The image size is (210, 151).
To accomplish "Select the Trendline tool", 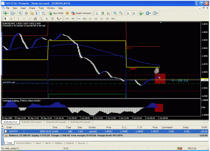I will pos(30,19).
